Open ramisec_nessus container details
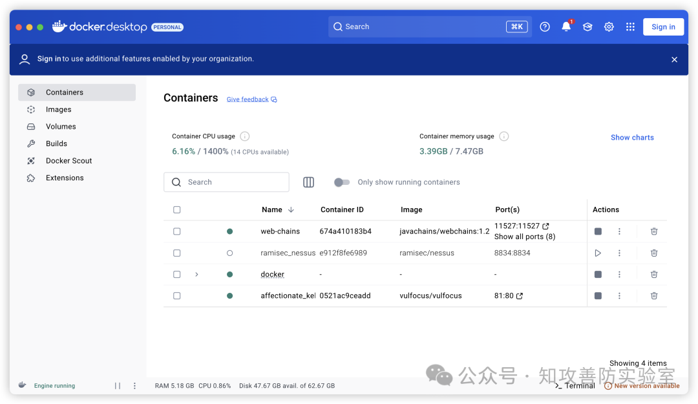Image resolution: width=698 pixels, height=404 pixels. point(288,253)
